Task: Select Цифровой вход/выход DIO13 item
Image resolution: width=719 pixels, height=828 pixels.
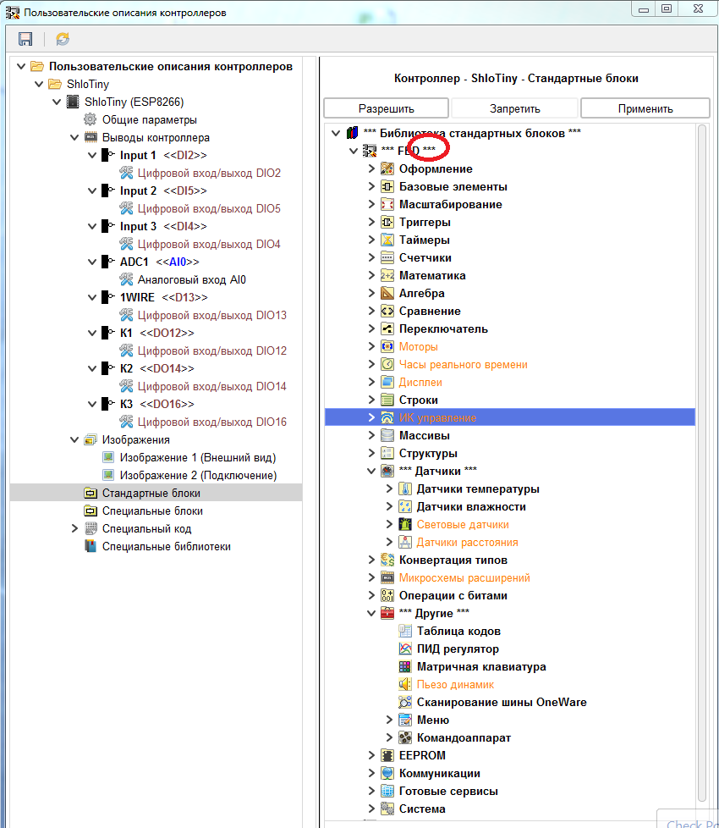Action: coord(212,315)
